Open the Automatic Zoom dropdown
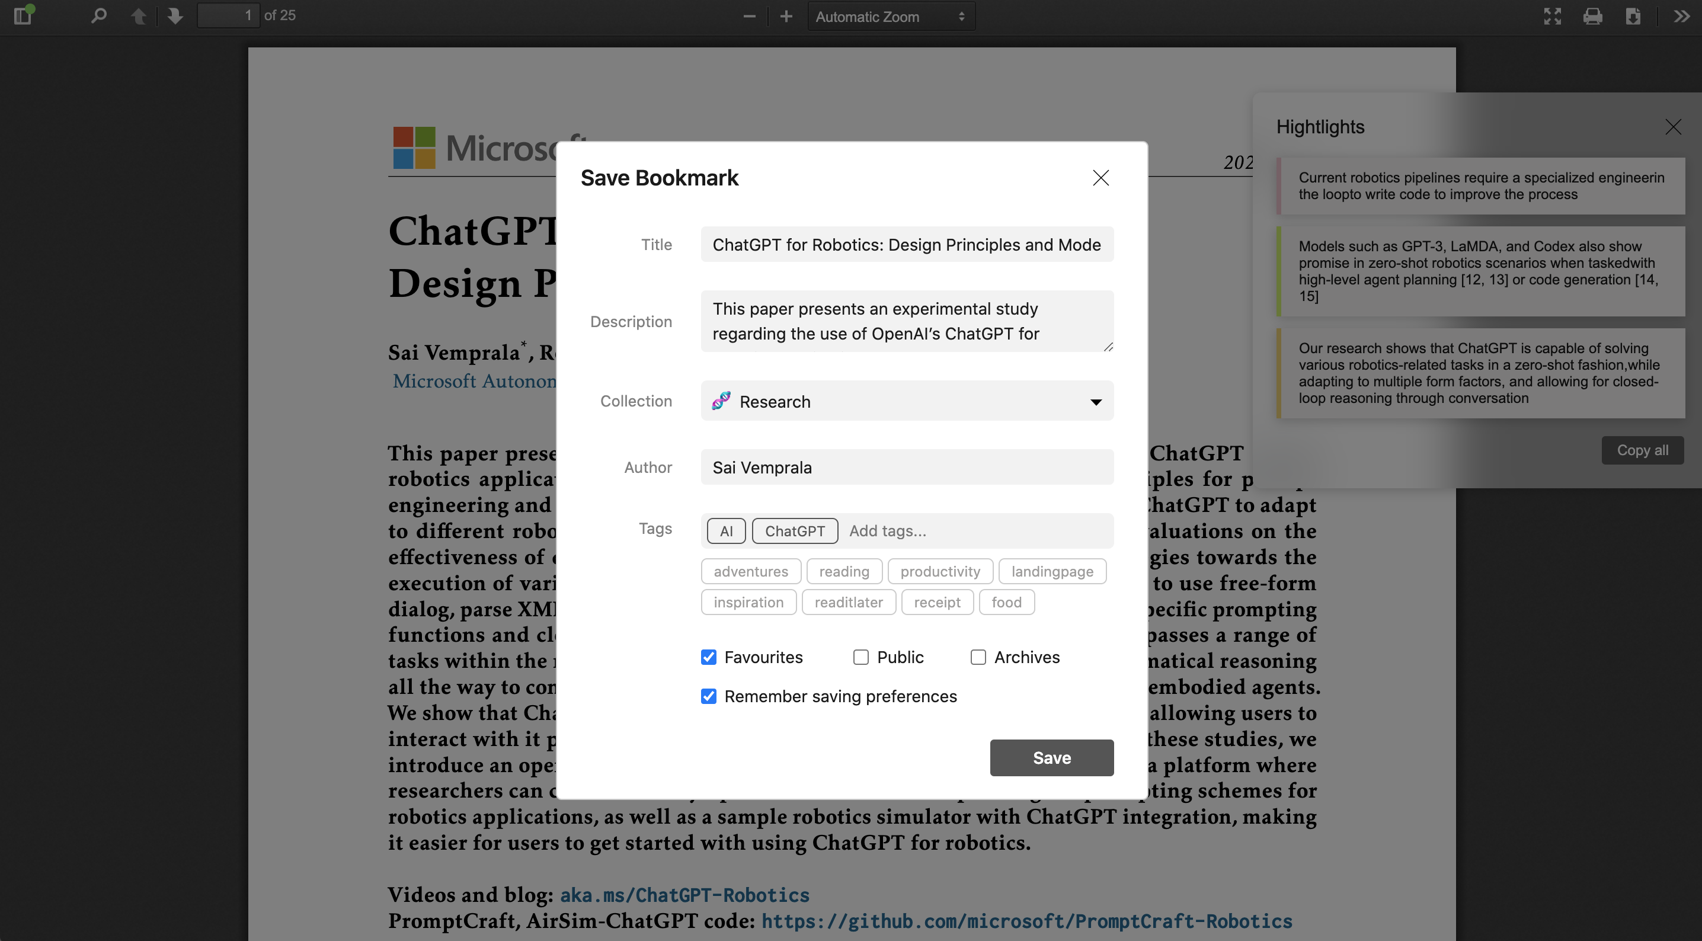Screen dimensions: 1702x941 pos(888,16)
